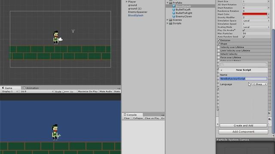Image resolution: width=275 pixels, height=154 pixels.
Task: Click the back arrow beside New Script
Action: [x=222, y=70]
